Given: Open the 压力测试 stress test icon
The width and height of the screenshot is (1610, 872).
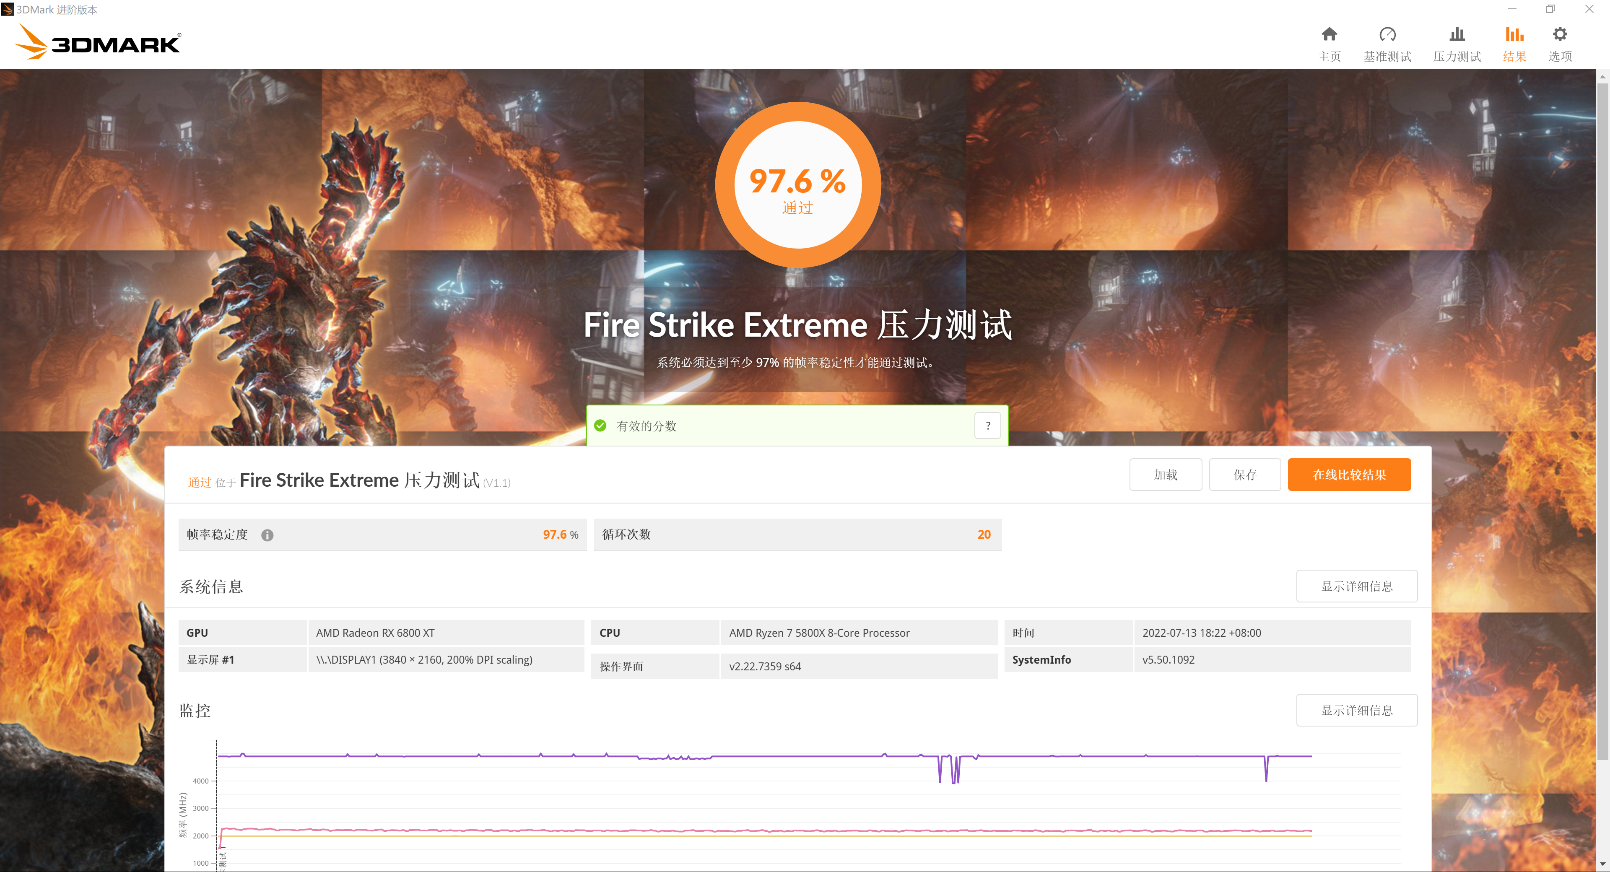Looking at the screenshot, I should pos(1457,34).
